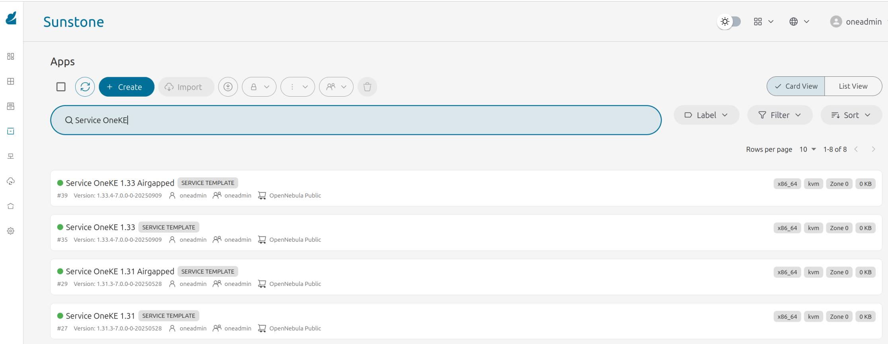Open the settings gear sidebar icon
Screen dimensions: 888x344
[11, 231]
